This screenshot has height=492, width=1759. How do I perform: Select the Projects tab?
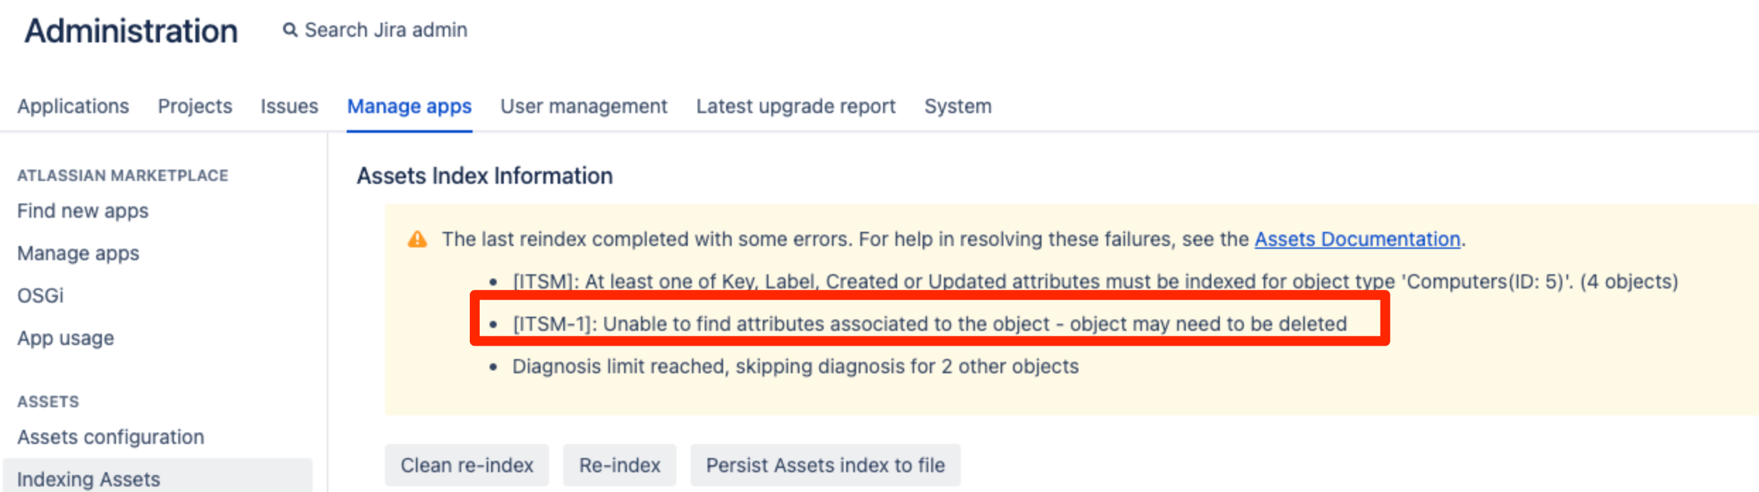click(x=195, y=106)
